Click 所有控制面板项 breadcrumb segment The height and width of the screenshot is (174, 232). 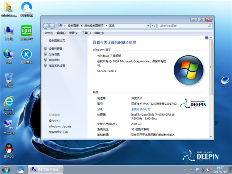tap(94, 26)
